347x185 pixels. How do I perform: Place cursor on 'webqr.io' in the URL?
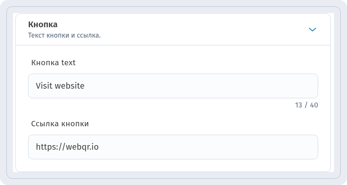[x=82, y=147]
